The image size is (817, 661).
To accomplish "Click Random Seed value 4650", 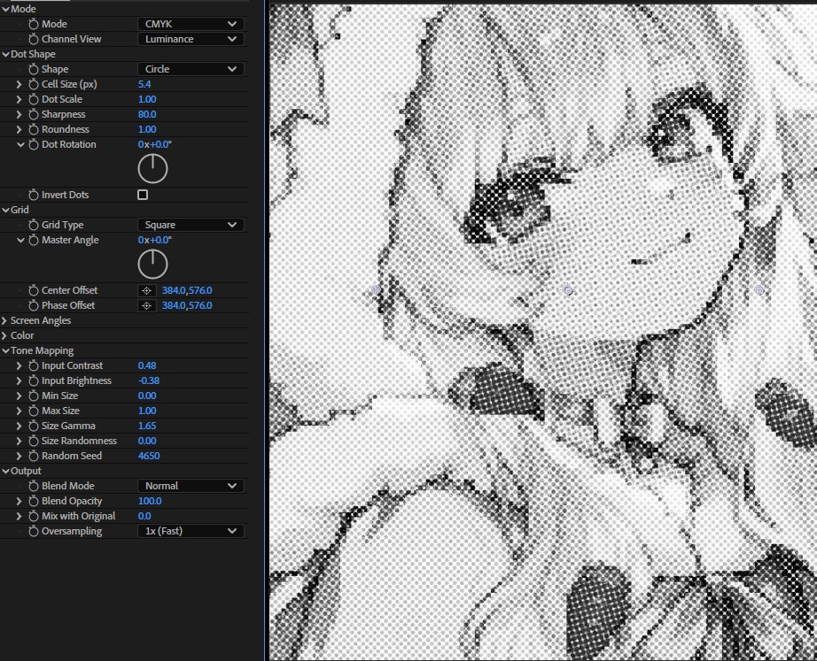I will point(149,456).
